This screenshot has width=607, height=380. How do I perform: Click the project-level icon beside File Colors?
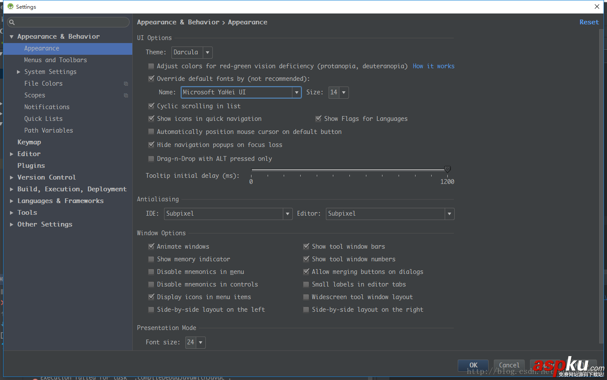(x=126, y=83)
